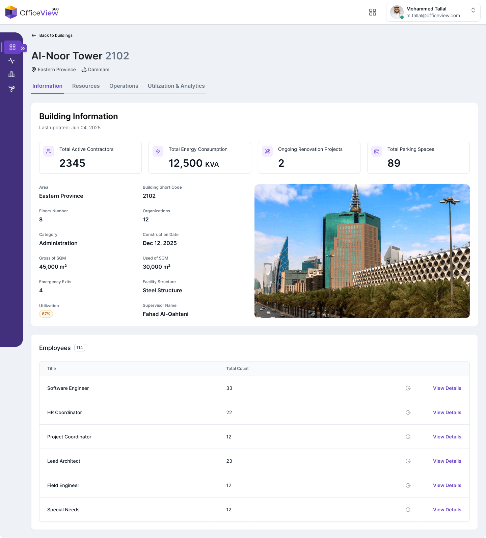The width and height of the screenshot is (486, 538).
Task: Switch to the Resources tab
Action: tap(86, 86)
